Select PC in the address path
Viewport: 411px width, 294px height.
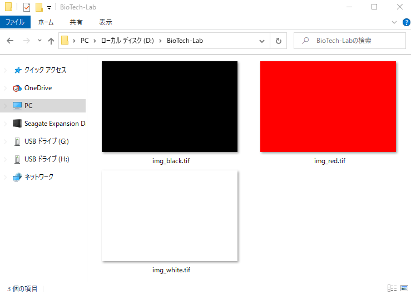(x=85, y=41)
